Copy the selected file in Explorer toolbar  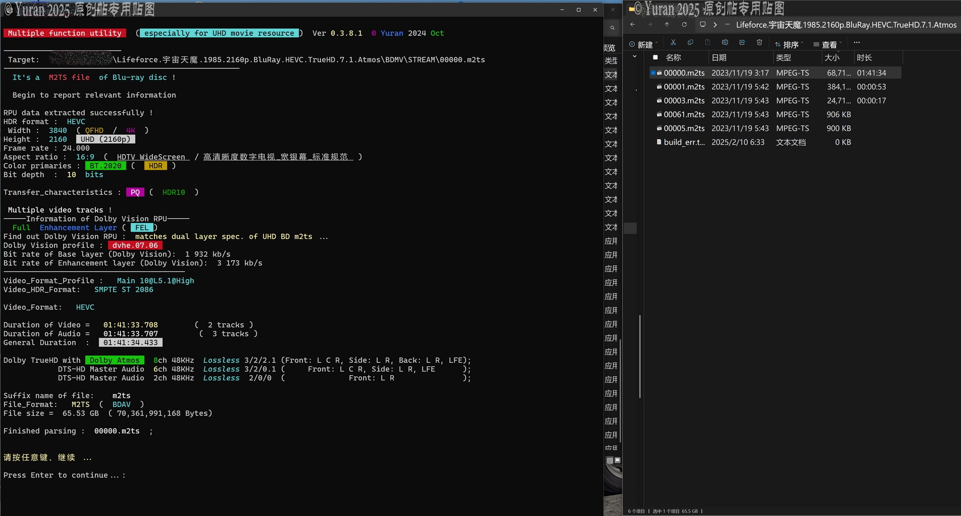(690, 43)
